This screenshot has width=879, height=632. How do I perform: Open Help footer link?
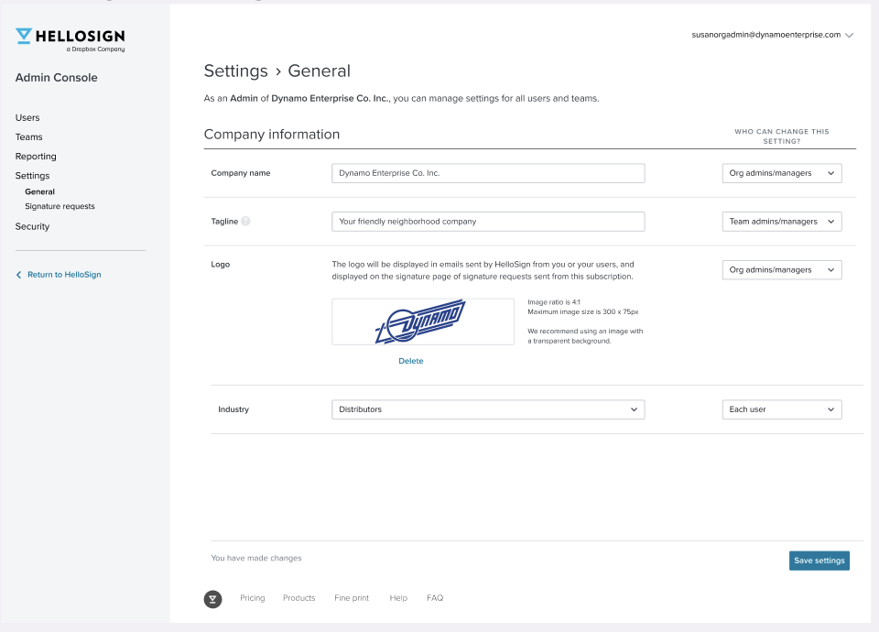click(398, 598)
